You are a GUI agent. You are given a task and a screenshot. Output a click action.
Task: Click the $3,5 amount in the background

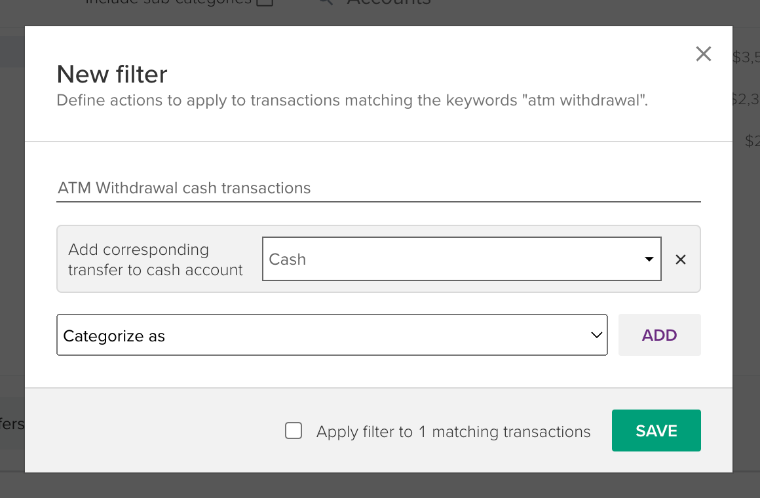tap(746, 58)
